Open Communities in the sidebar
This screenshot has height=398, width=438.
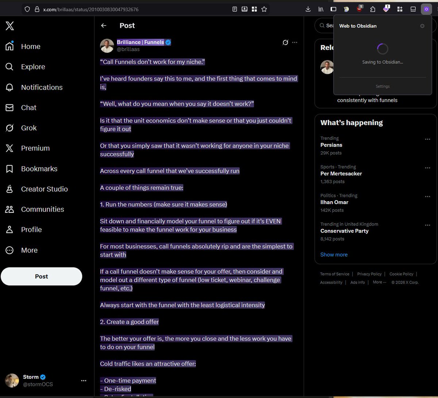[35, 209]
